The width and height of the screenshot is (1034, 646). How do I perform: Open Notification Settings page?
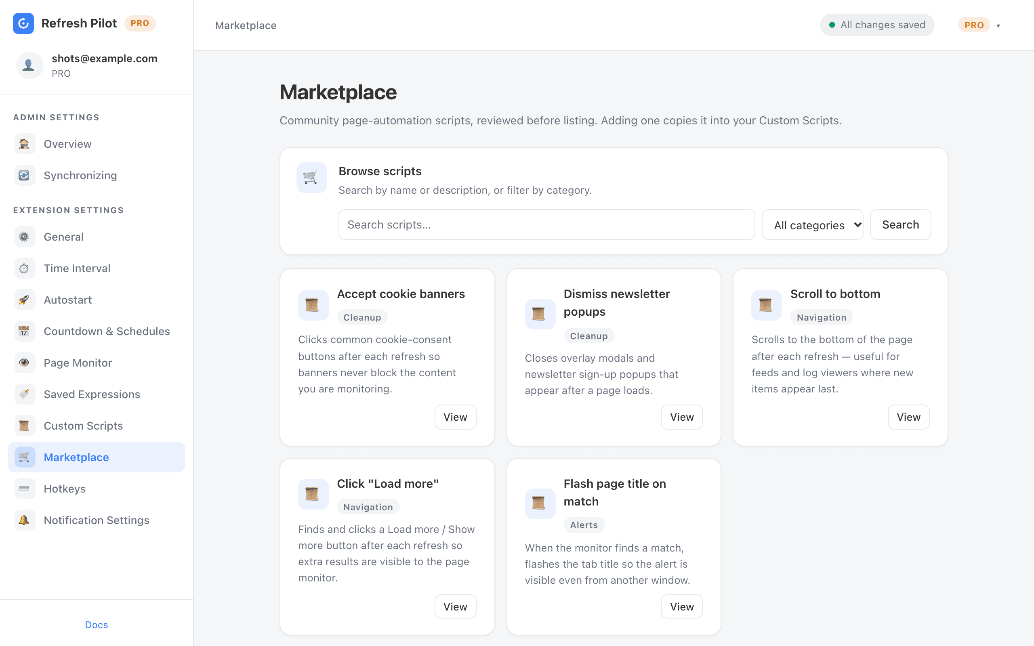coord(97,520)
